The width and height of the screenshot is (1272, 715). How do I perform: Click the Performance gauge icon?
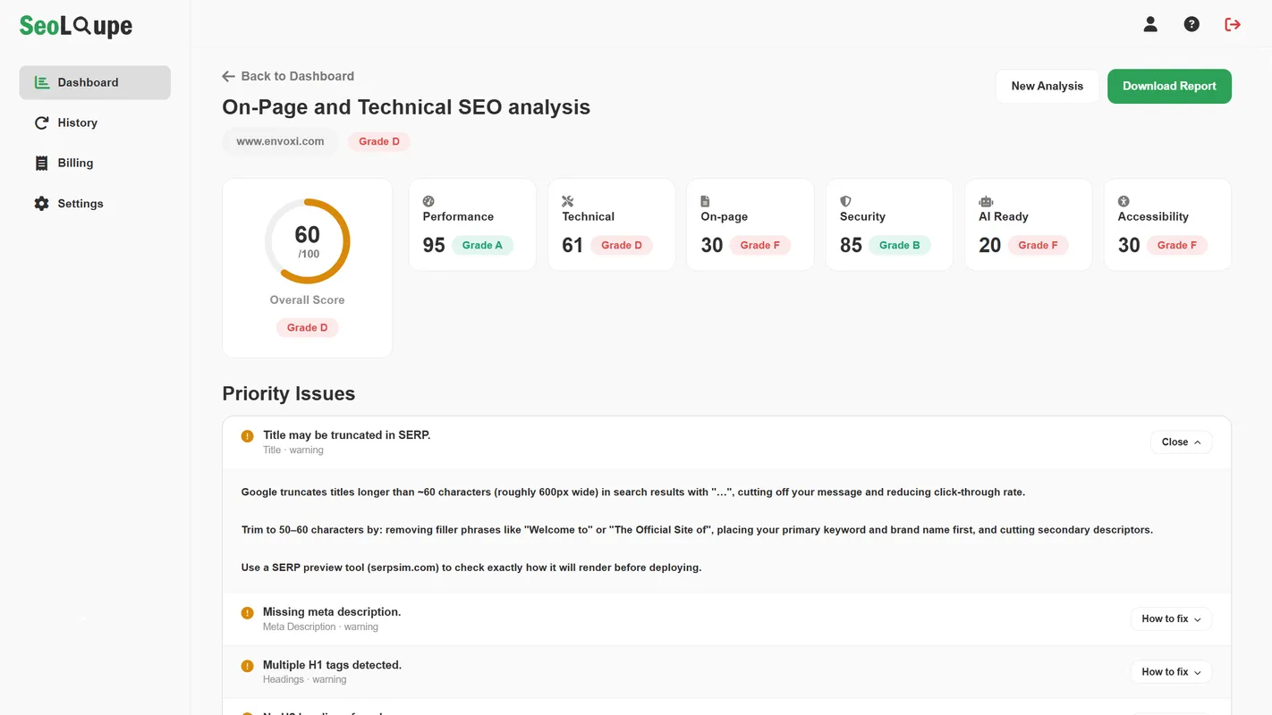(x=428, y=201)
